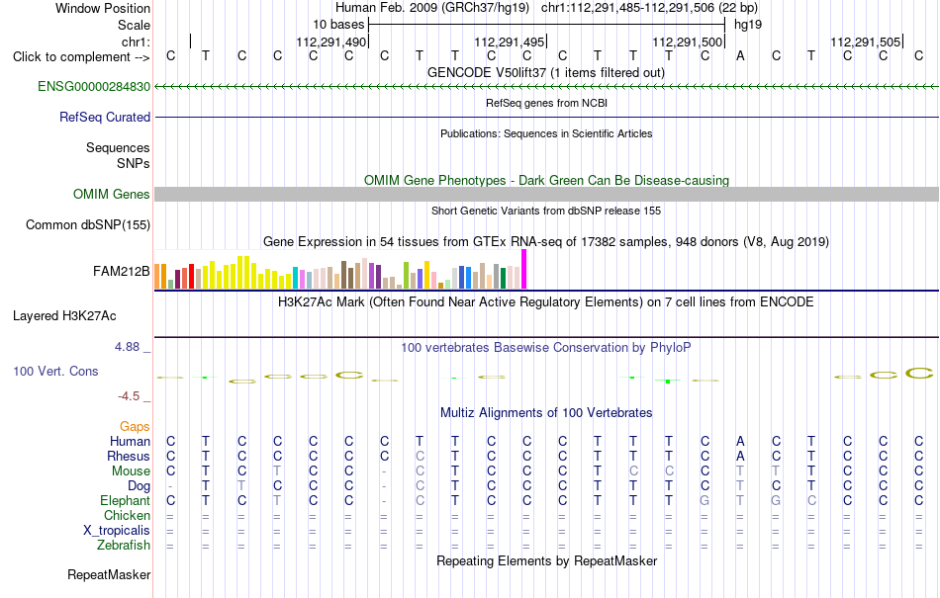Screen dimensions: 940x598
Task: Open the Layered H3K27Ac track label
Action: pyautogui.click(x=64, y=316)
